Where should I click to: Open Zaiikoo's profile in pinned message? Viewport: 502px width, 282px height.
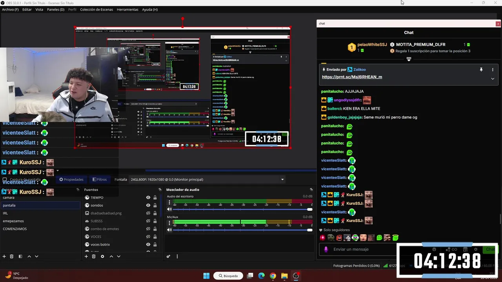(x=360, y=70)
